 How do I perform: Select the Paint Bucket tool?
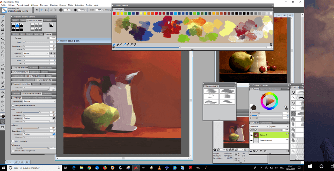[3, 25]
